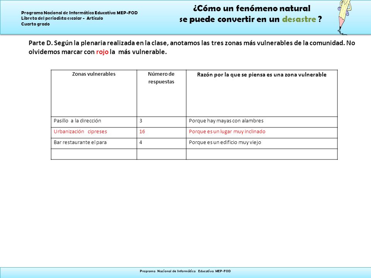Screen dimensions: 371x278
Task: Select the response count '4' cell
Action: pos(162,144)
